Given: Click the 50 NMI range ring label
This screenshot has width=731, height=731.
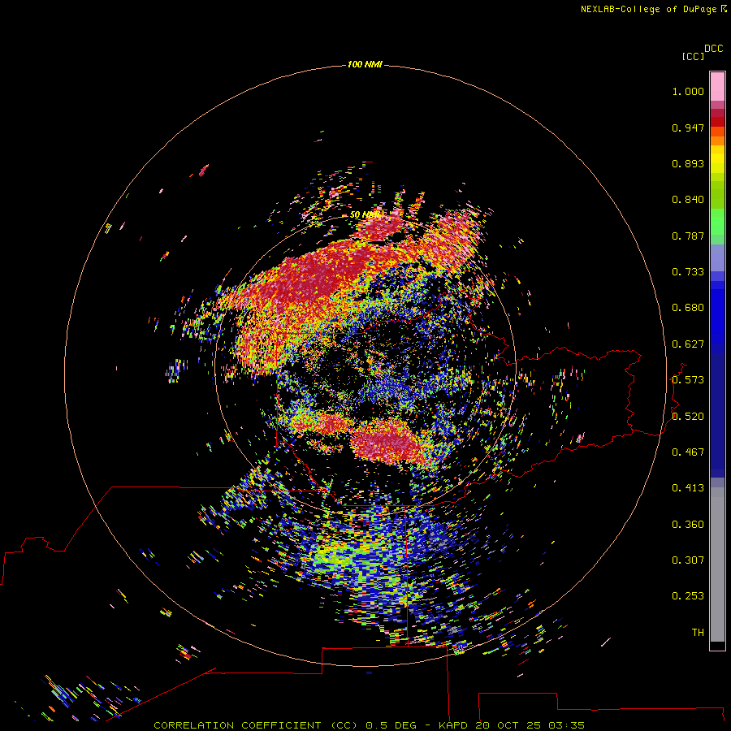Looking at the screenshot, I should click(x=364, y=215).
